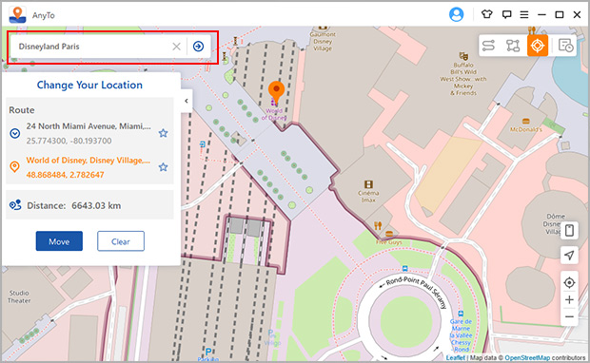Click the Cinéma Imax map icon
Screen dimensions: 590x363
click(x=368, y=184)
